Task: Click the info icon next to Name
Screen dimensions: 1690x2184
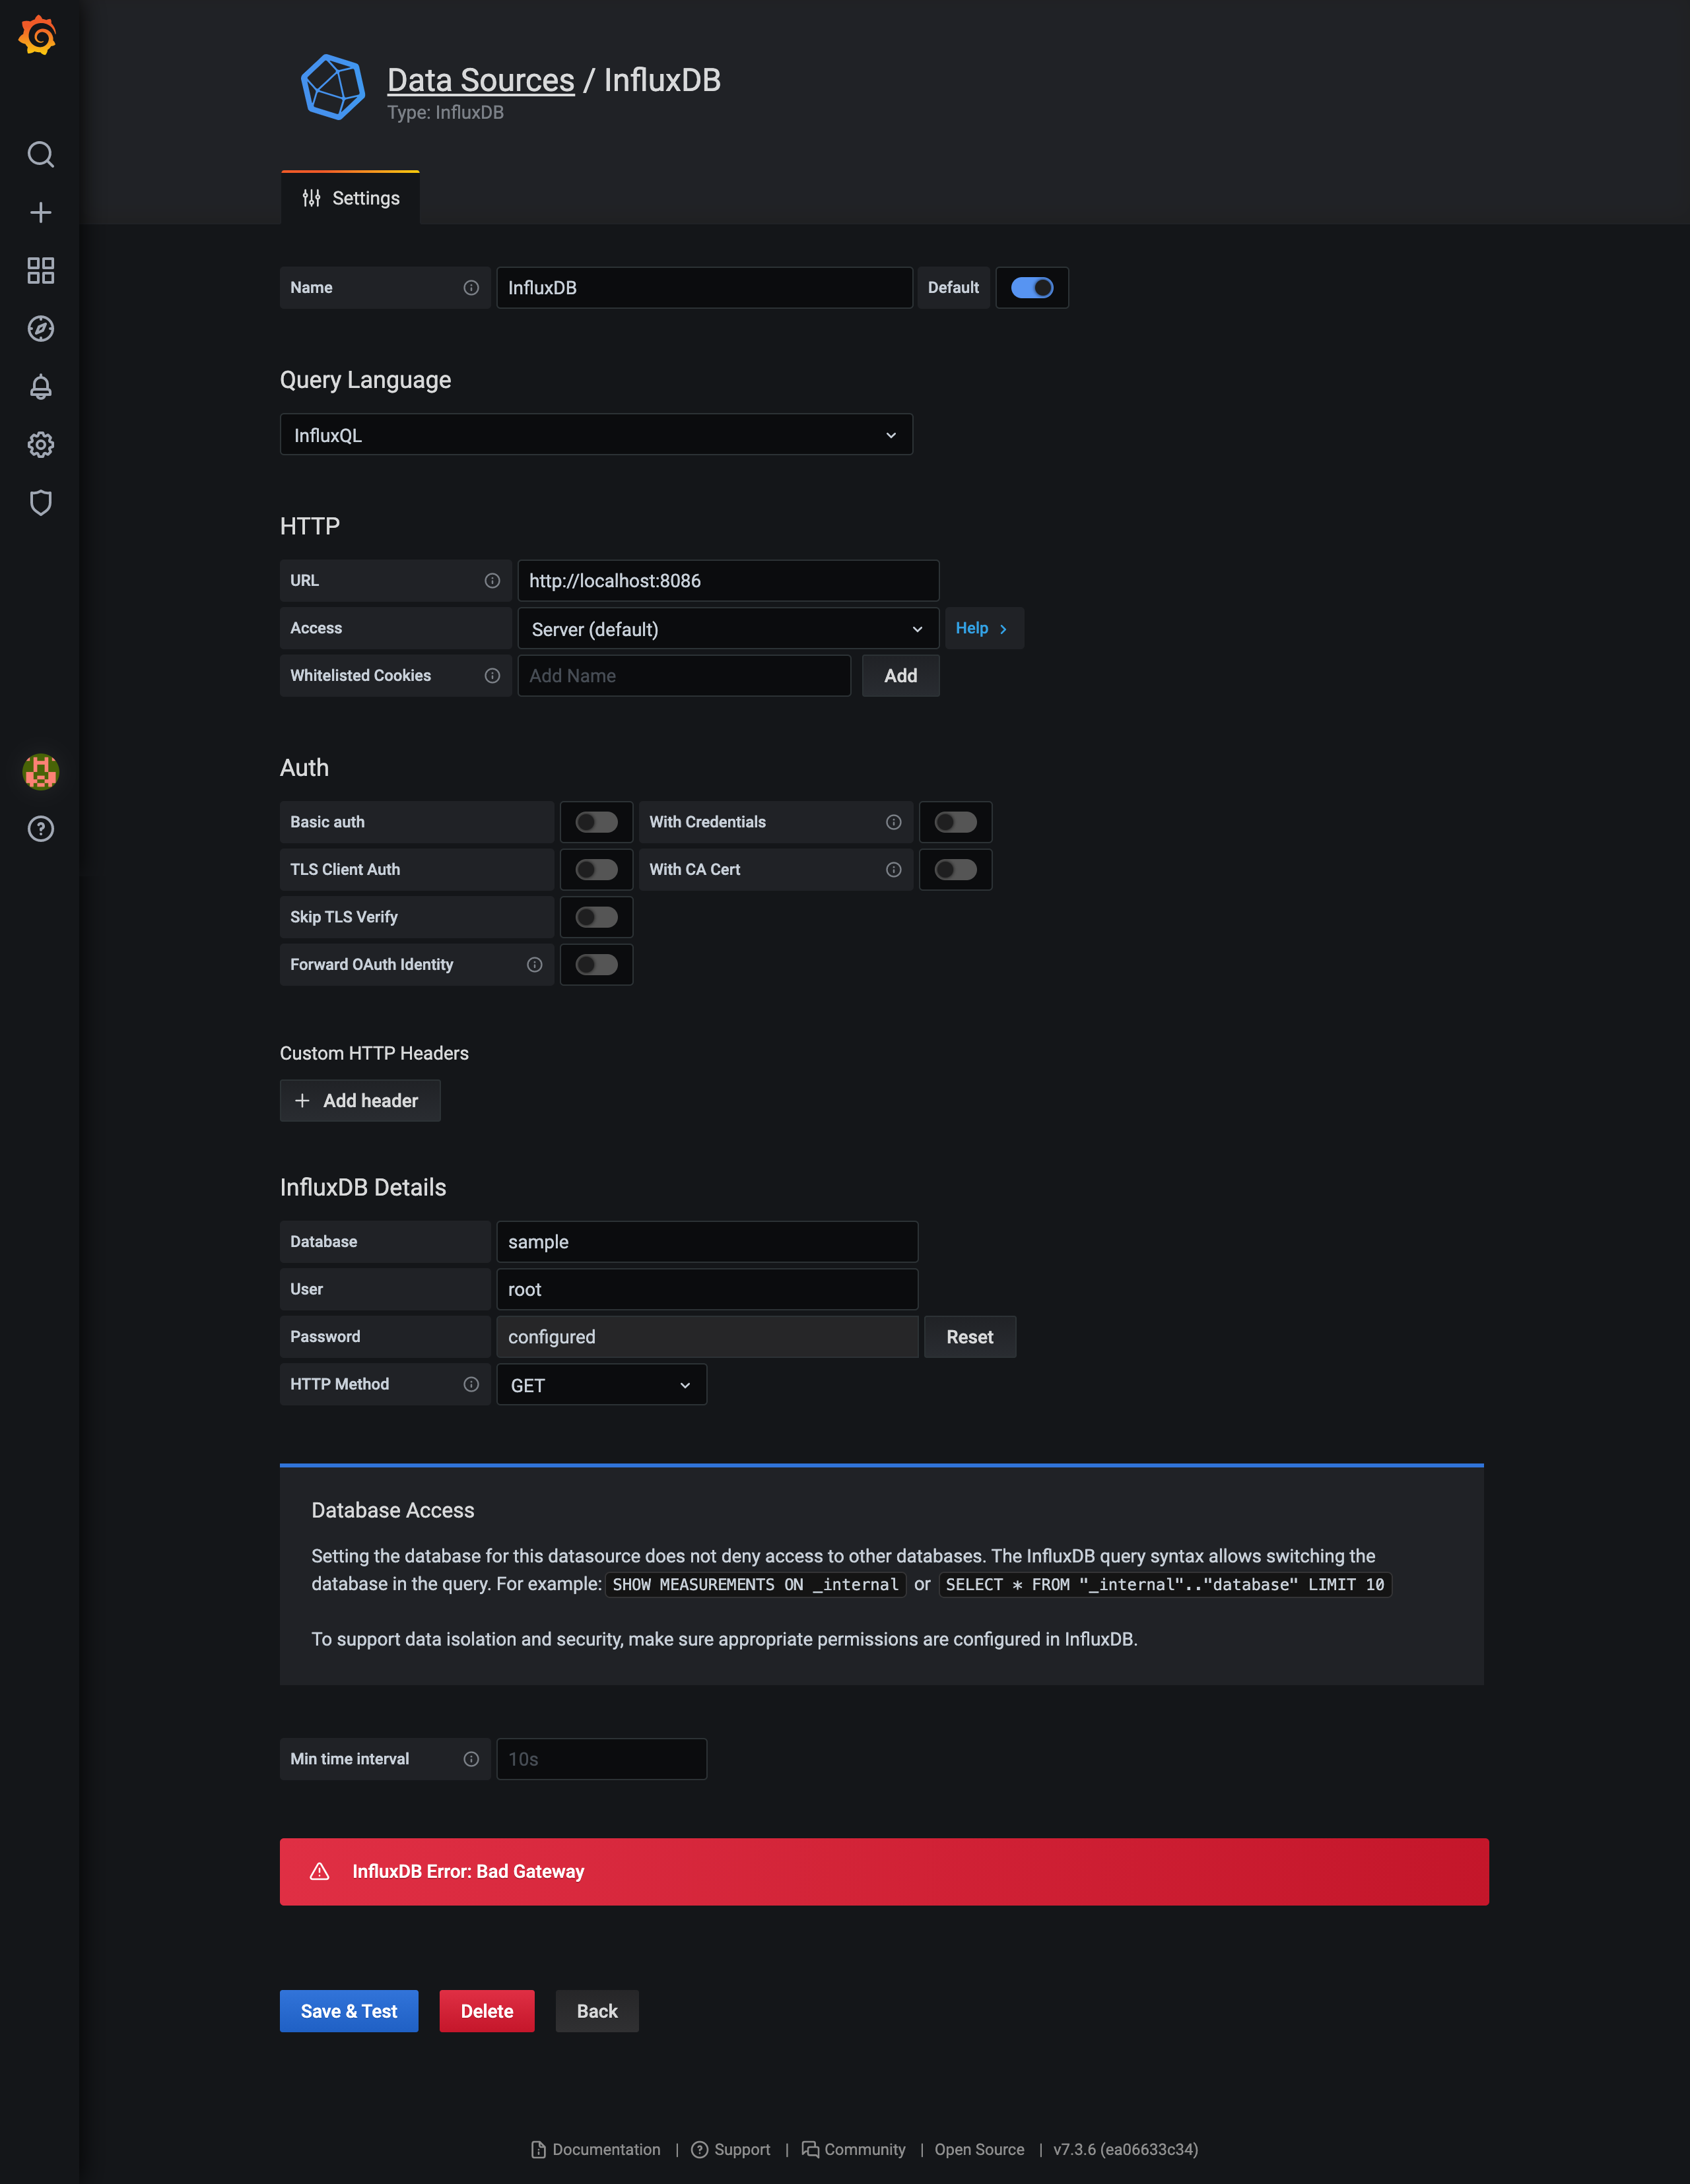Action: (x=470, y=288)
